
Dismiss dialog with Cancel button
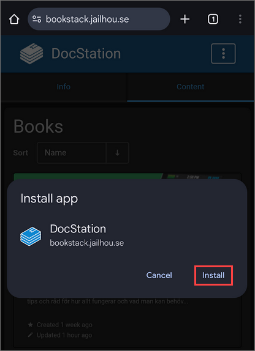[159, 275]
